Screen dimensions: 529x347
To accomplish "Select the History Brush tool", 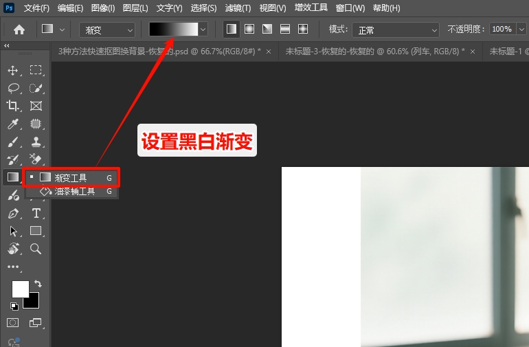I will (13, 159).
